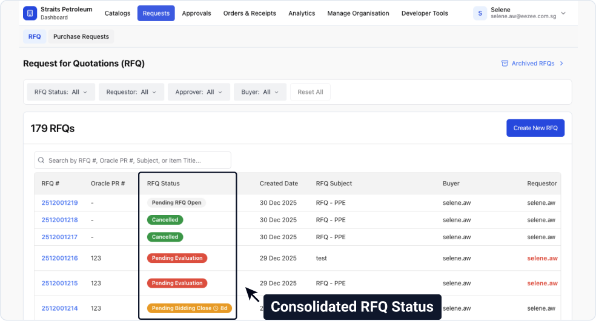Click the magnifier icon in the search bar

tap(41, 160)
